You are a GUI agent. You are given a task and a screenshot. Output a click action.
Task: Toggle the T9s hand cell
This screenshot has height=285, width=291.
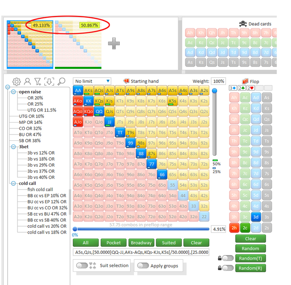pyautogui.click(x=131, y=133)
